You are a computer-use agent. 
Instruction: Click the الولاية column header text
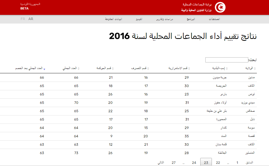click(249, 68)
